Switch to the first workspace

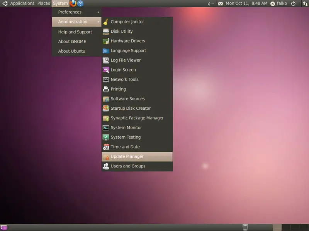tap(277, 228)
